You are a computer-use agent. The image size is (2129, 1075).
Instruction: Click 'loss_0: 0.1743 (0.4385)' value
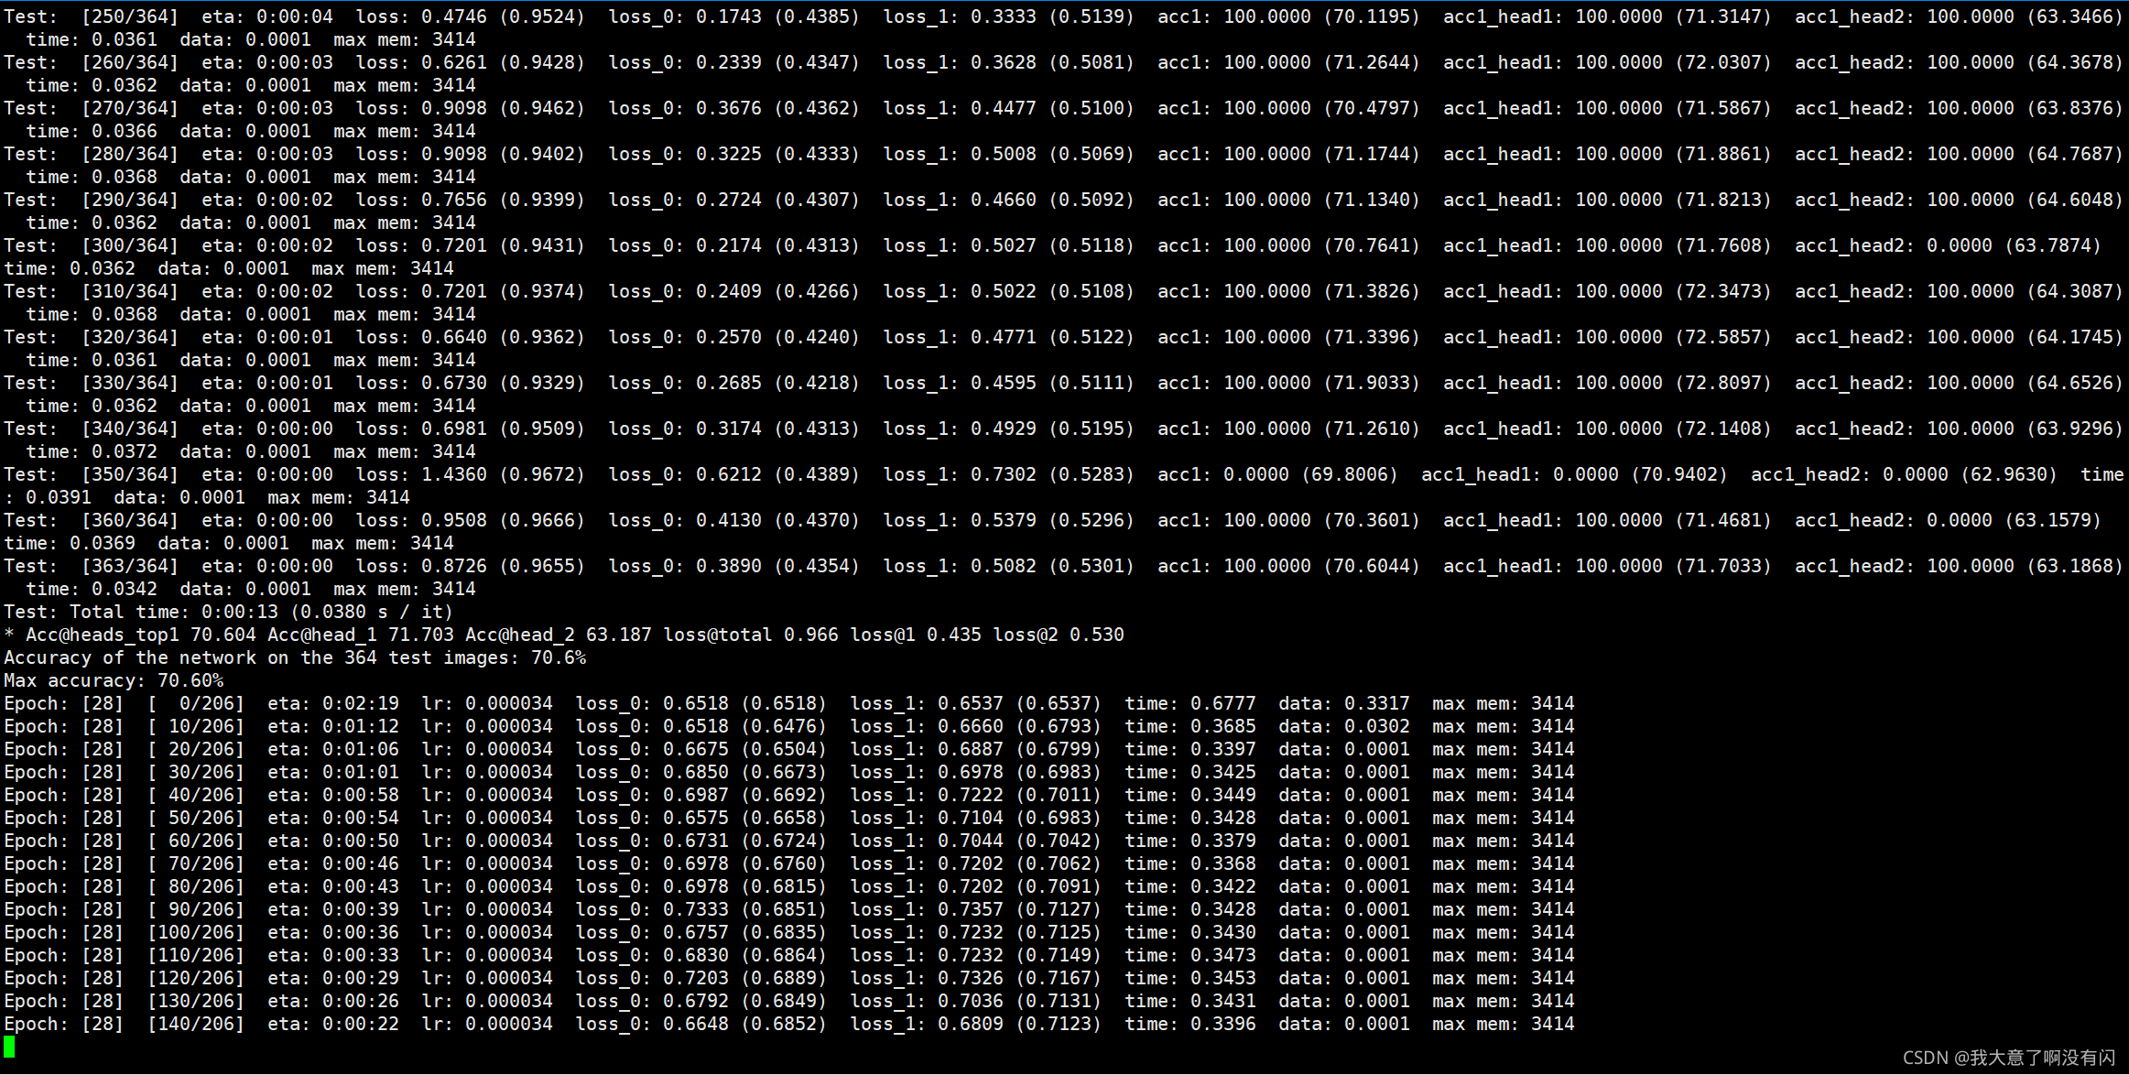pos(734,16)
